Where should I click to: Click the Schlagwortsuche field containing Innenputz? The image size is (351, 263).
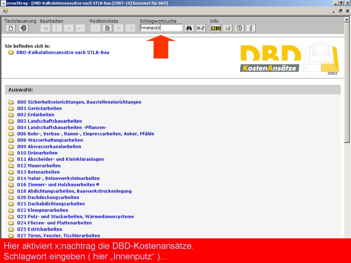tap(161, 28)
